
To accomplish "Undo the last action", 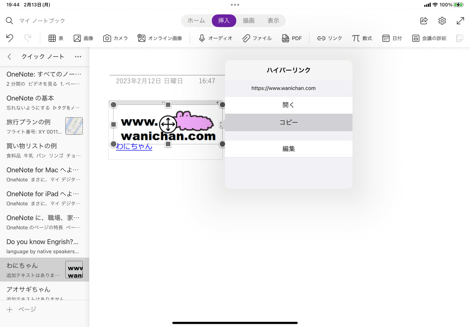I will point(10,38).
